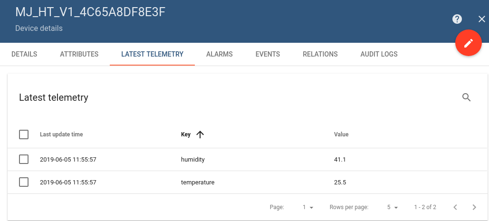
Task: Go to next page of telemetry
Action: click(x=474, y=207)
